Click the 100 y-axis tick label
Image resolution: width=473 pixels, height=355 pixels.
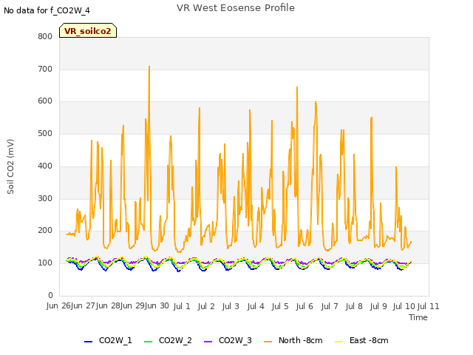[45, 263]
